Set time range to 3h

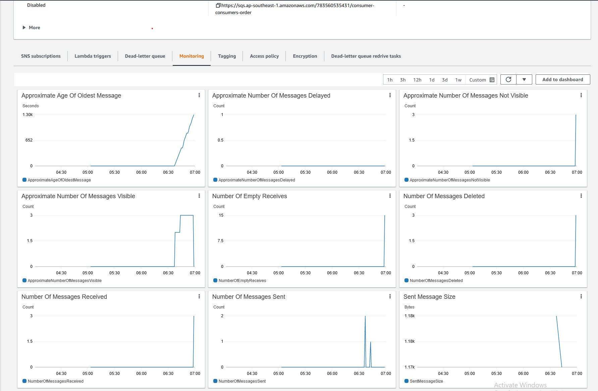[x=403, y=80]
